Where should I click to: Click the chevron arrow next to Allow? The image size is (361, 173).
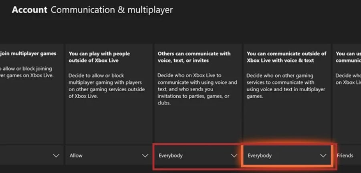point(145,156)
